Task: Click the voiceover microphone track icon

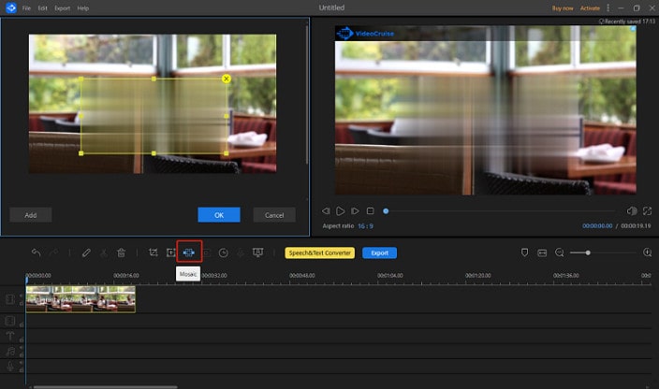Action: click(10, 367)
